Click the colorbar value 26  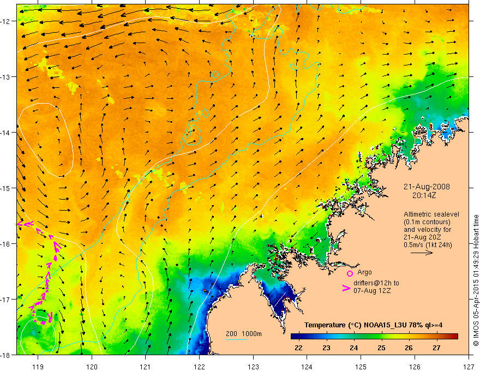[x=409, y=348]
